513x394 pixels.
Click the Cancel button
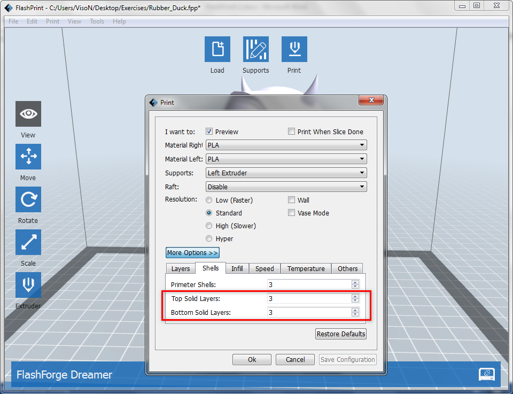click(x=295, y=359)
